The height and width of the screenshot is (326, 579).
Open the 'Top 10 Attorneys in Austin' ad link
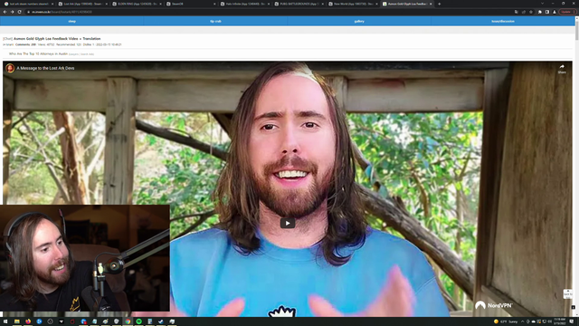click(x=38, y=54)
